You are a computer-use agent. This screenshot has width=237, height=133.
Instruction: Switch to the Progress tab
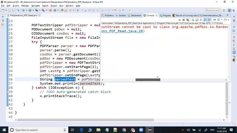coord(165,16)
